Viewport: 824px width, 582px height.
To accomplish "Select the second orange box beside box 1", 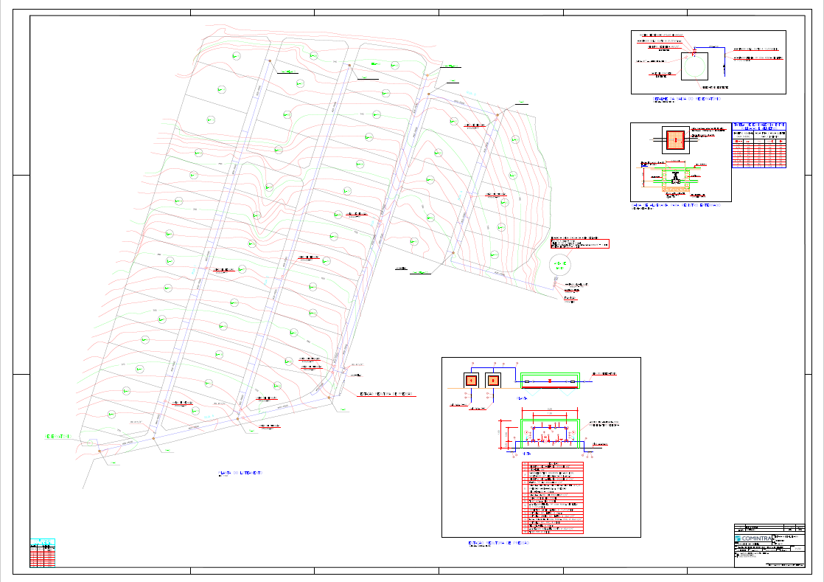I will point(493,381).
